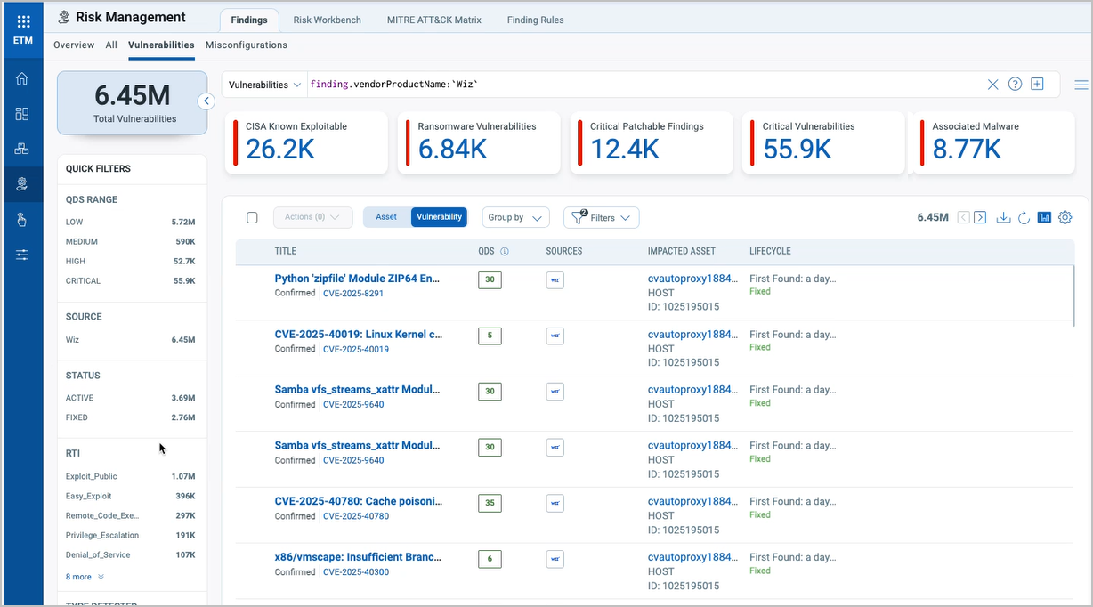Open the CVE-2025-8291 link

[353, 294]
